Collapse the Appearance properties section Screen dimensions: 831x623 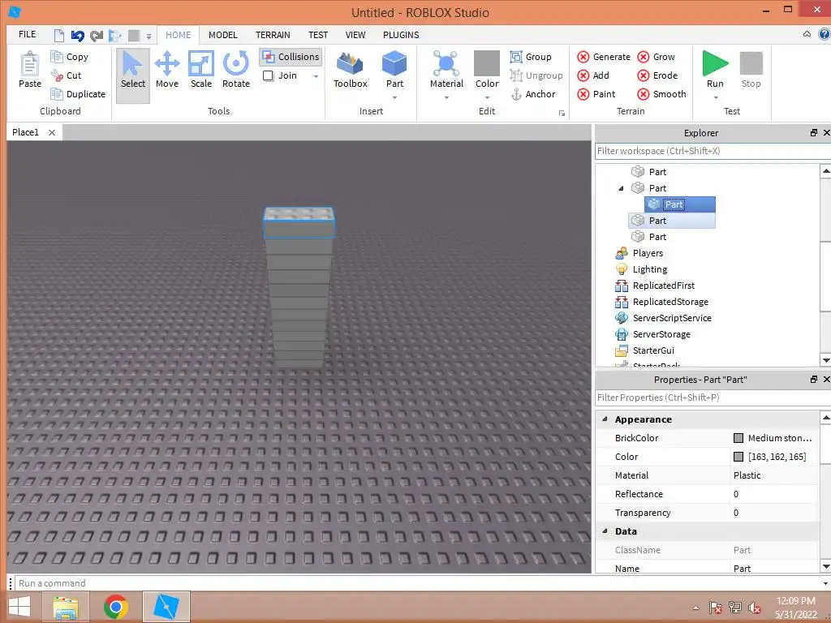click(x=605, y=419)
